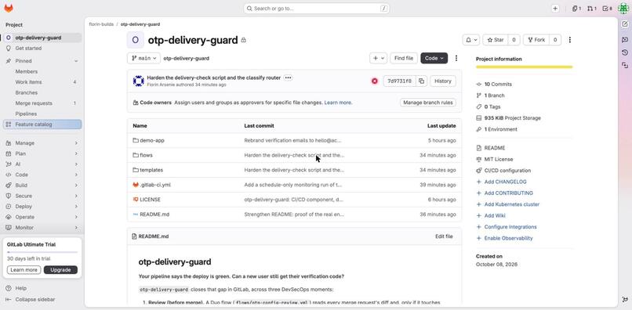Star the project
The width and height of the screenshot is (632, 310).
click(x=496, y=40)
